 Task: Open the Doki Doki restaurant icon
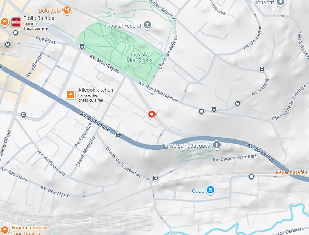tap(67, 10)
